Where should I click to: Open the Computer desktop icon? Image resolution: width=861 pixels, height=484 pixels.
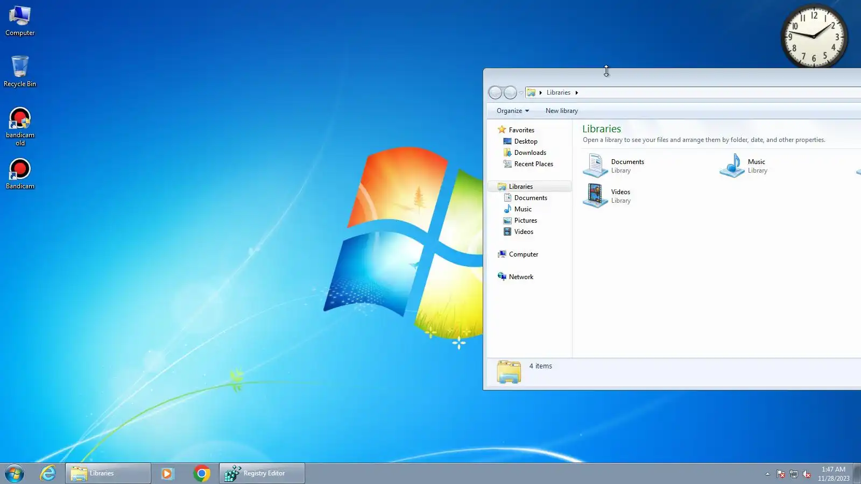pyautogui.click(x=20, y=21)
